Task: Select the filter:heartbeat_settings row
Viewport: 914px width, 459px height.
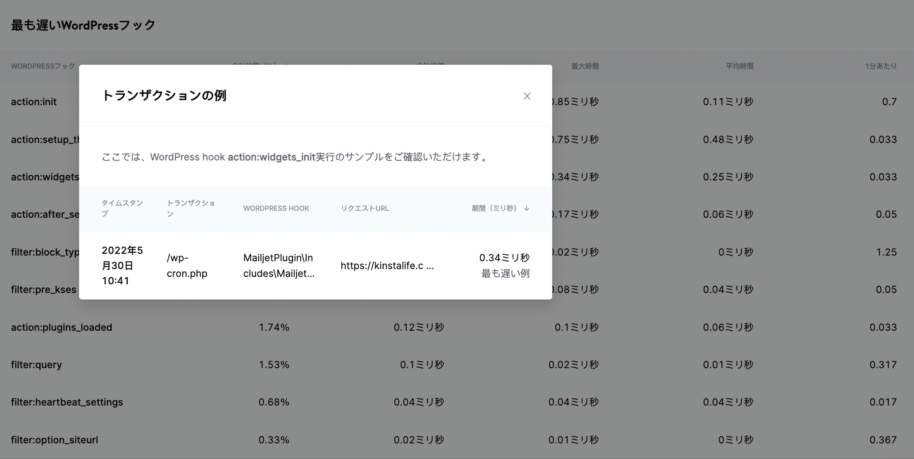Action: pyautogui.click(x=67, y=402)
